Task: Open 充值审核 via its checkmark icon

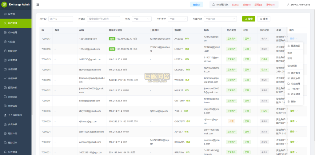Action: (5, 78)
